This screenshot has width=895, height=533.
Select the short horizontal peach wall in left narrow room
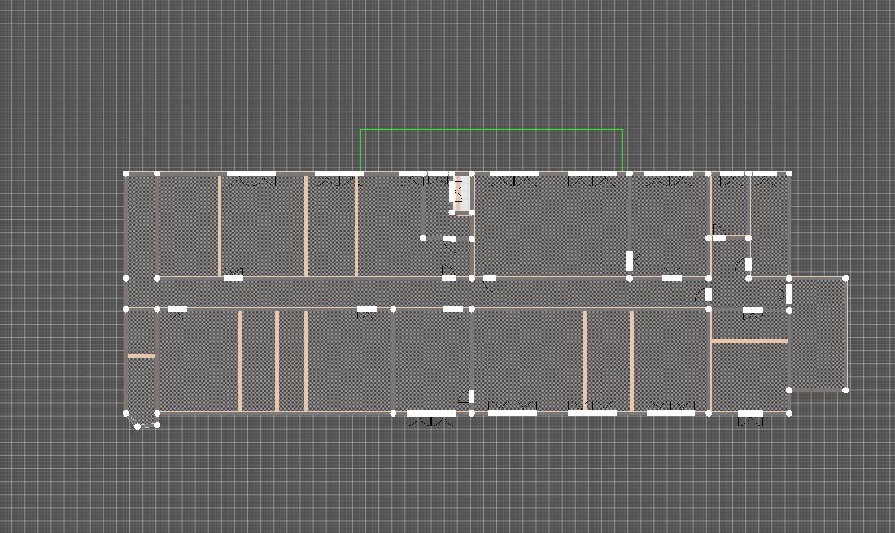point(142,356)
